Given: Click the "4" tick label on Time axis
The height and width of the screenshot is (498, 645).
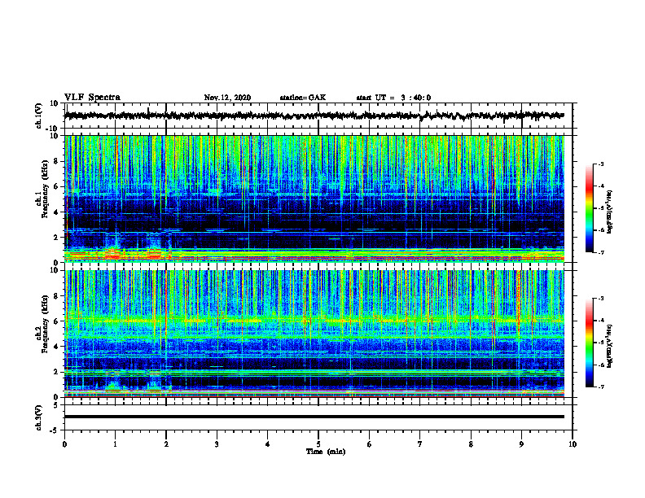Looking at the screenshot, I should tap(268, 444).
